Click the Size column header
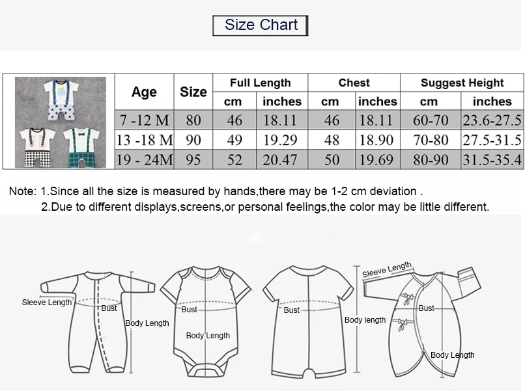This screenshot has width=525, height=391. 193,92
